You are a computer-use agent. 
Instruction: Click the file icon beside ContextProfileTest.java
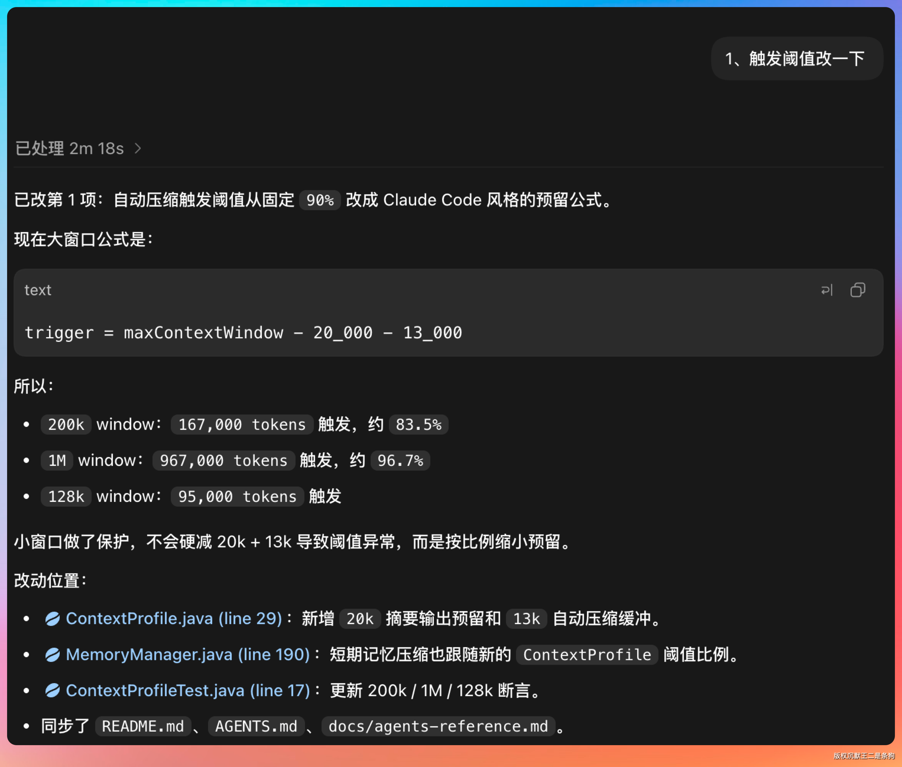tap(52, 691)
